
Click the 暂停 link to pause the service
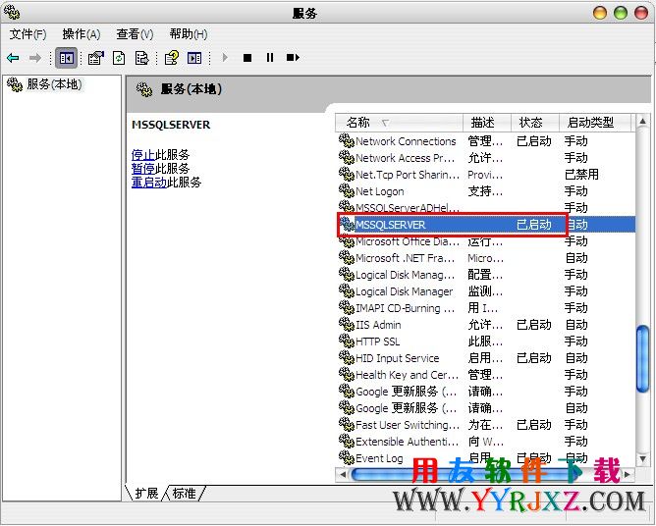click(143, 169)
